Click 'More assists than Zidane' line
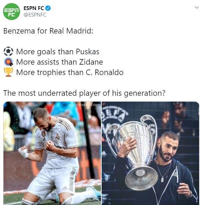 59,62
